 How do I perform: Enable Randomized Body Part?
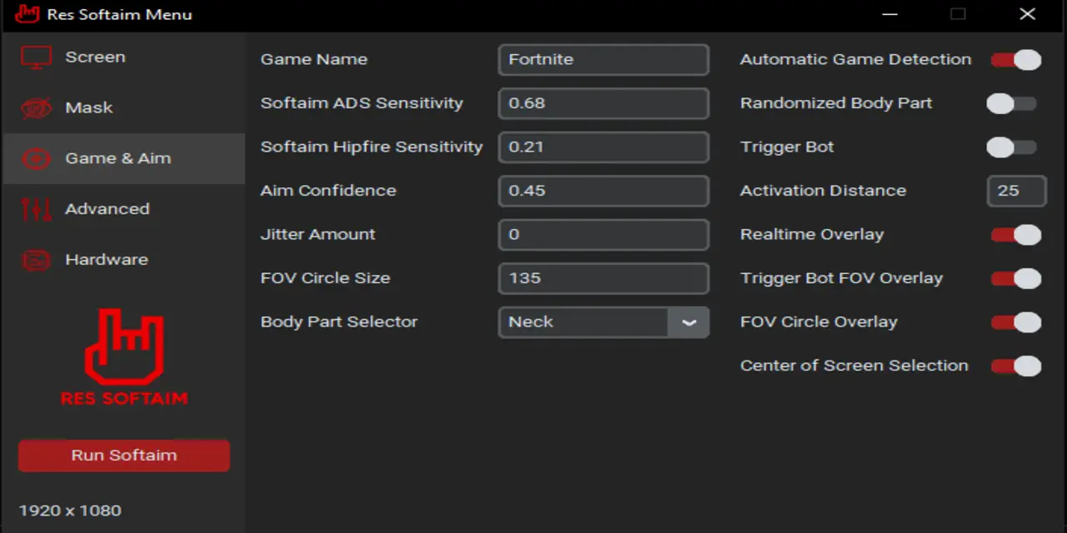coord(1011,103)
